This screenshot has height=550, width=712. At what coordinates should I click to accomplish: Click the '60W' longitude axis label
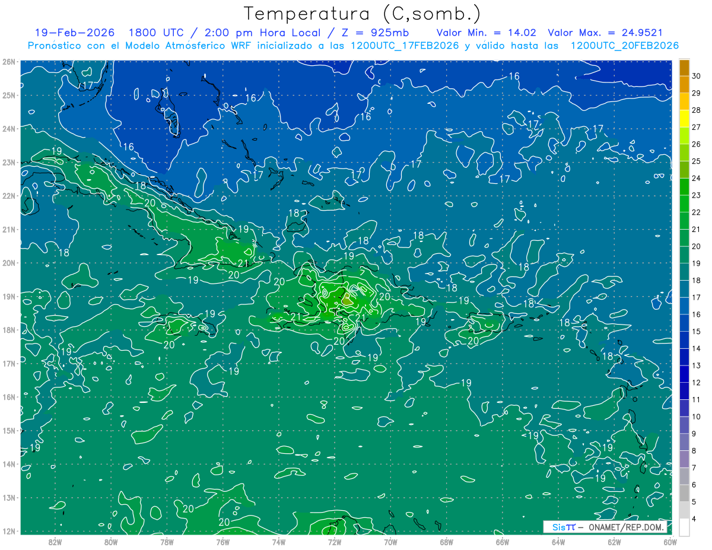pos(670,542)
